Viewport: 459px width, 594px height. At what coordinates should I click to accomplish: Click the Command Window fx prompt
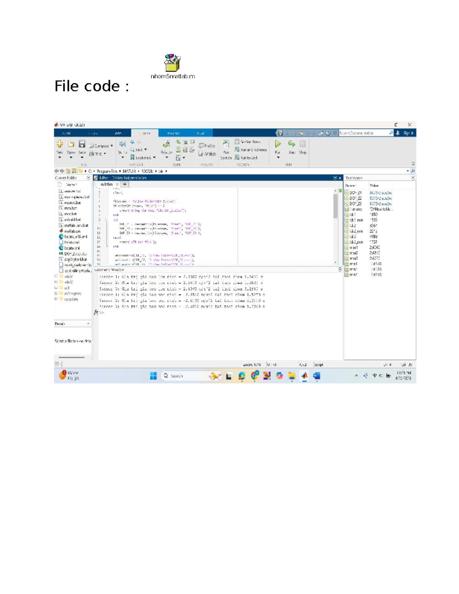pos(96,312)
